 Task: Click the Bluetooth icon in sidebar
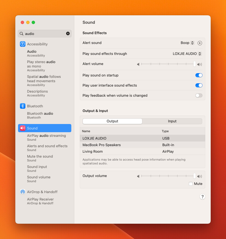click(23, 106)
